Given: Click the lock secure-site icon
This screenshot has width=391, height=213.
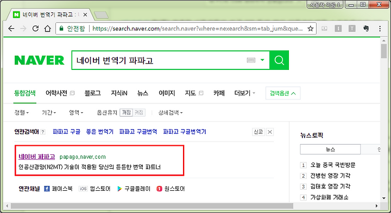Looking at the screenshot, I should (61, 28).
